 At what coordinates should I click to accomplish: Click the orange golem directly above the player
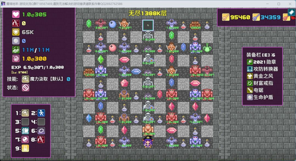point(148,130)
